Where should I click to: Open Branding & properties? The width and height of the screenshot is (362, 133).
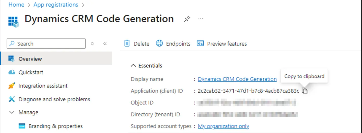(x=55, y=126)
